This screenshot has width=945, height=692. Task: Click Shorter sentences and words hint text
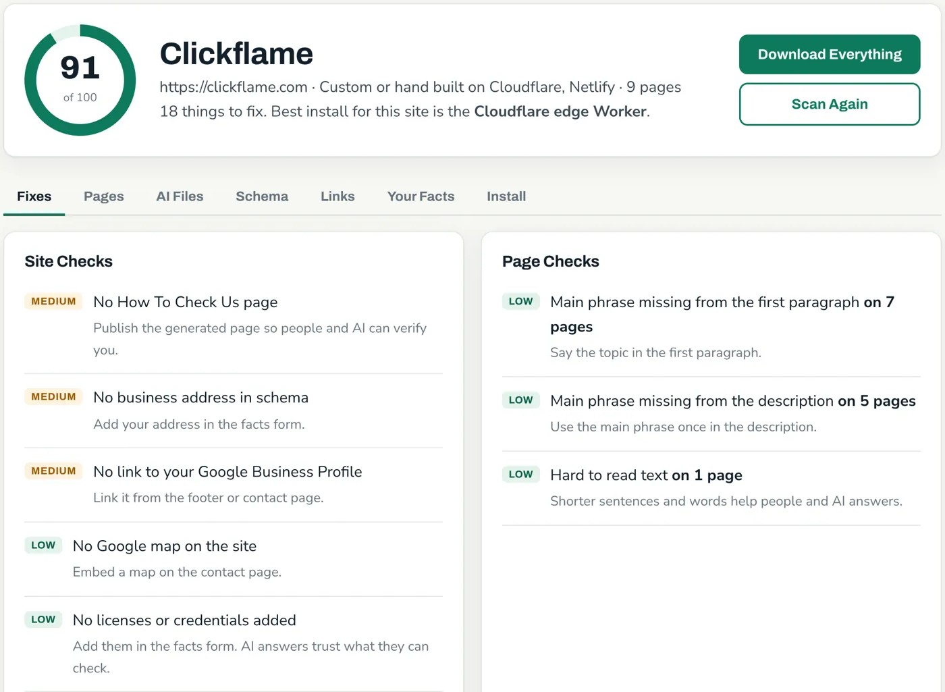coord(726,502)
